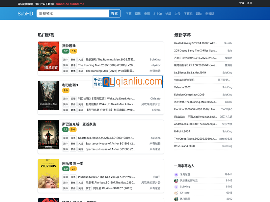Select the 2160p nav item
The height and width of the screenshot is (202, 270).
[x=158, y=14]
